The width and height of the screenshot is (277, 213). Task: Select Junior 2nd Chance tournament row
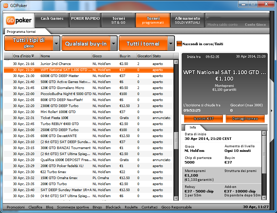89,64
